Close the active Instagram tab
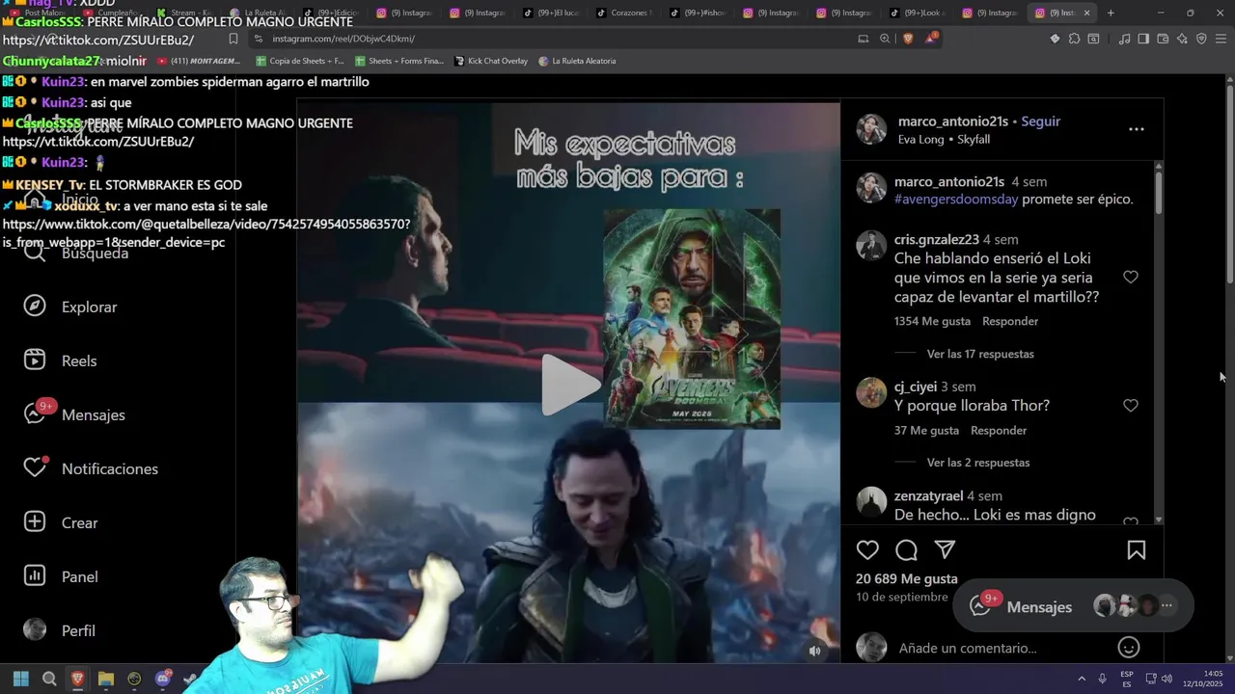Image resolution: width=1235 pixels, height=694 pixels. 1086,13
